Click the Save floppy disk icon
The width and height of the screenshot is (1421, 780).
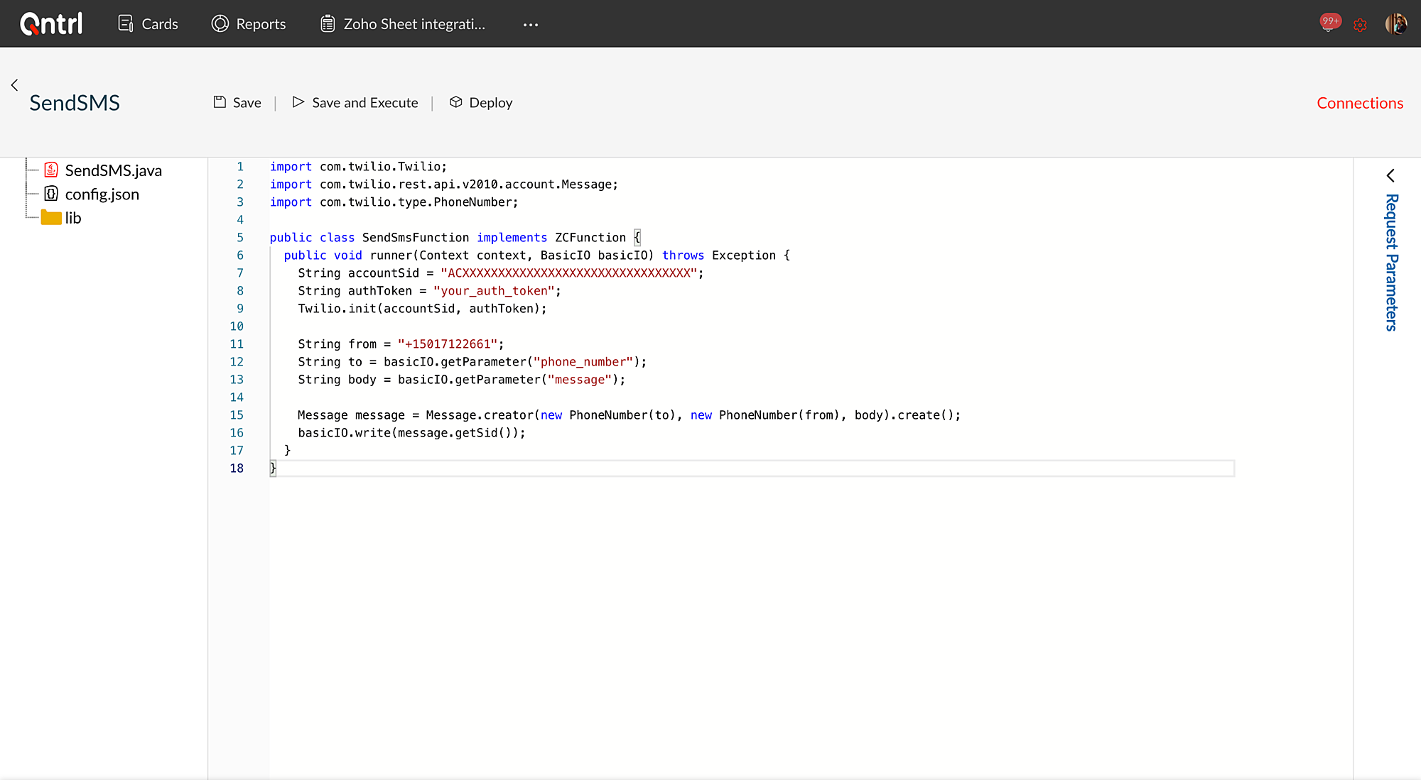coord(220,102)
